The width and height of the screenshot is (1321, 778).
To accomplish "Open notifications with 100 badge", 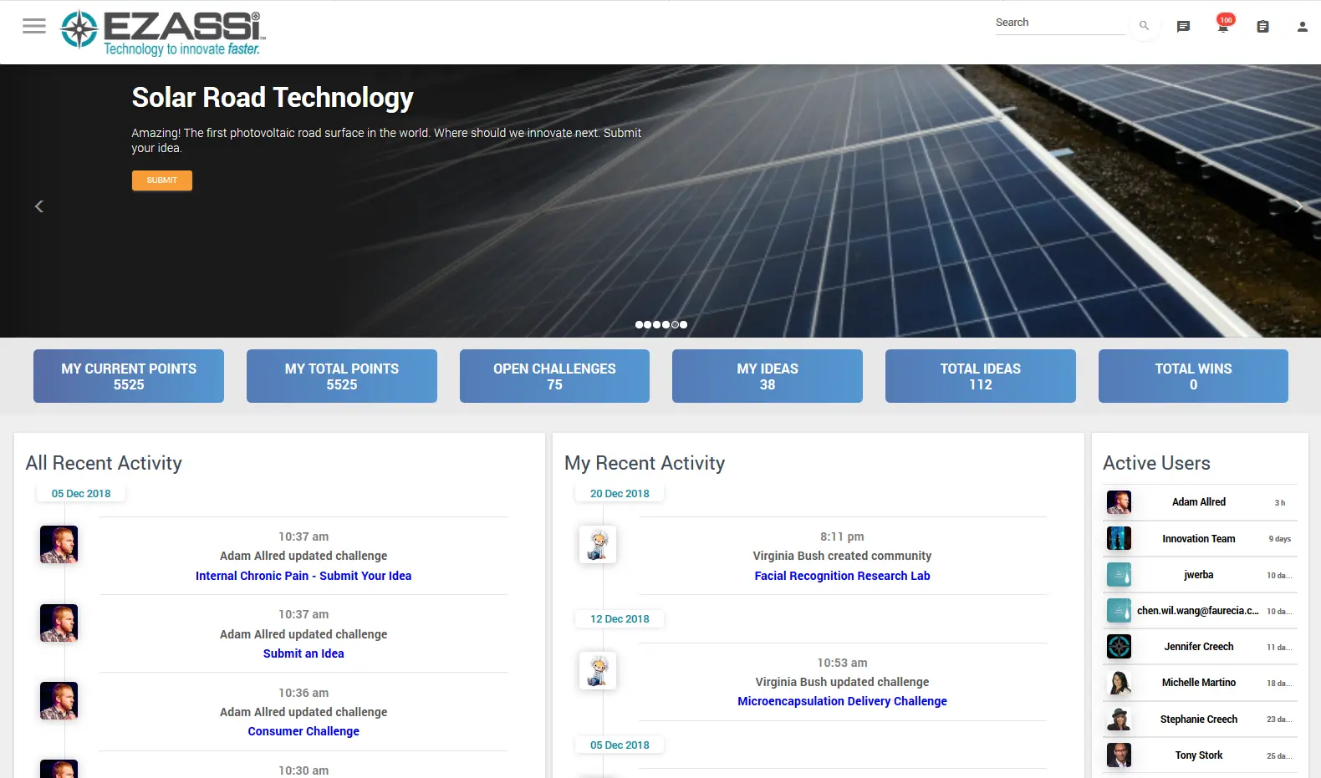I will pyautogui.click(x=1223, y=24).
